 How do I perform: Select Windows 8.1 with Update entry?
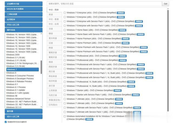18,93
